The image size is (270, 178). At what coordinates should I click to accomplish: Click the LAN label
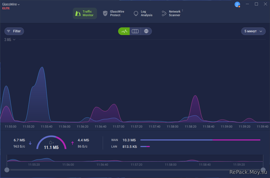click(114, 147)
